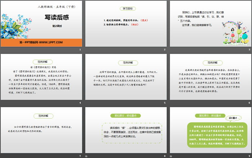Screen dimensions: 252x158
Task: Select the 读划重点 cloud callout on slide 9
Action: pyautogui.click(x=234, y=118)
